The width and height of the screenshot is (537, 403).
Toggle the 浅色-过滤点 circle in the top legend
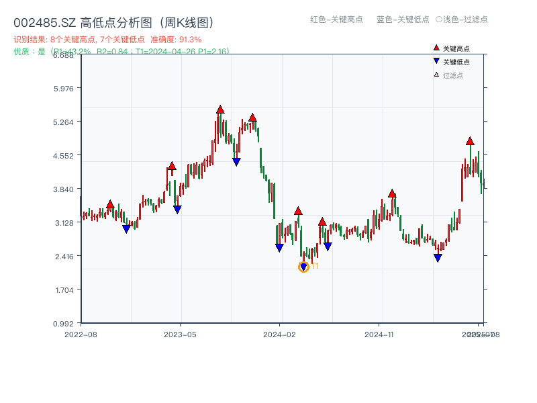tap(439, 19)
